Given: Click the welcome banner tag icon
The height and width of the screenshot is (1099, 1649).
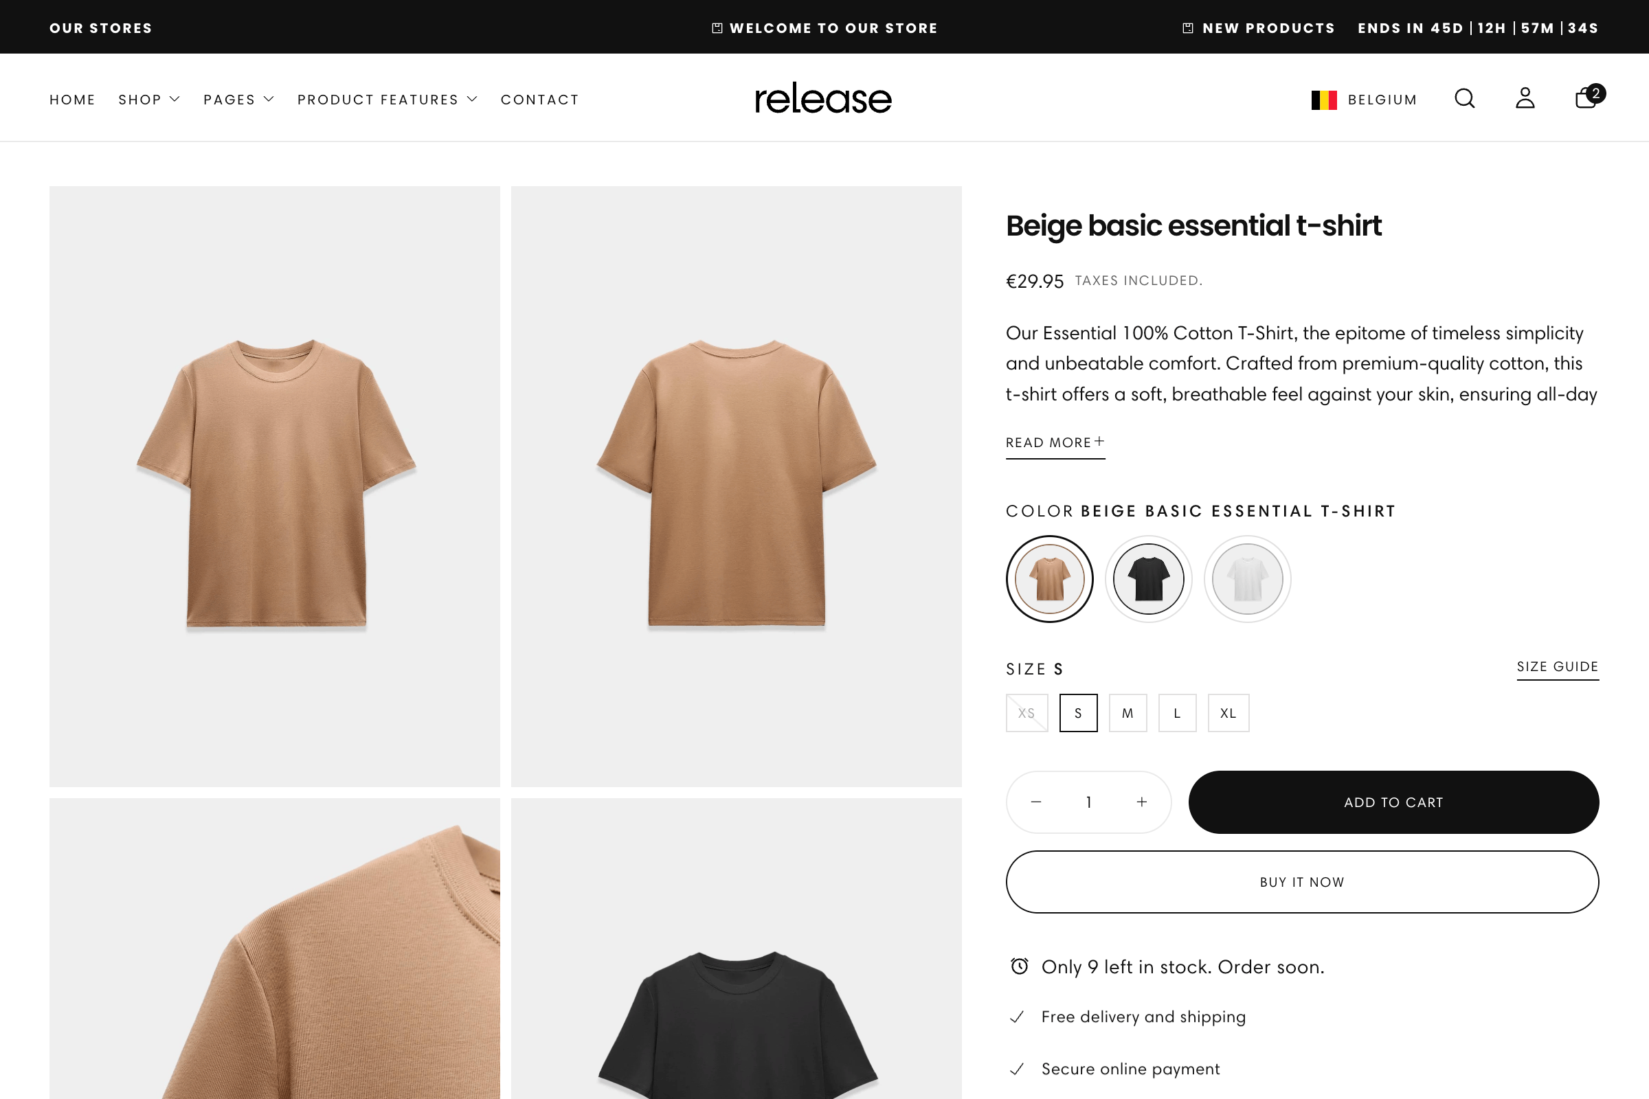Looking at the screenshot, I should tap(717, 27).
